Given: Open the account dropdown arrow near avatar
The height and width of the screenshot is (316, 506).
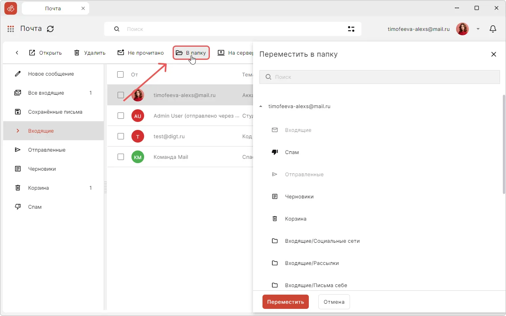Looking at the screenshot, I should point(478,29).
